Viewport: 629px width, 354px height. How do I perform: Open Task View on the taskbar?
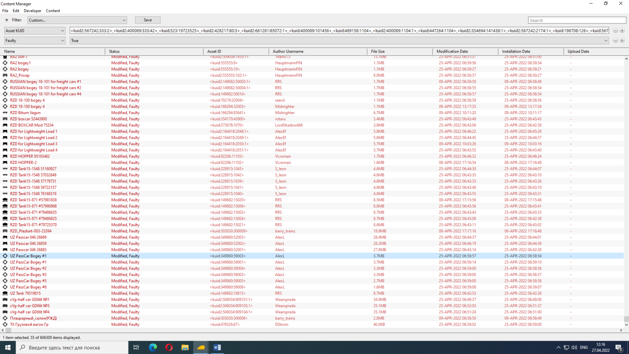(x=136, y=347)
